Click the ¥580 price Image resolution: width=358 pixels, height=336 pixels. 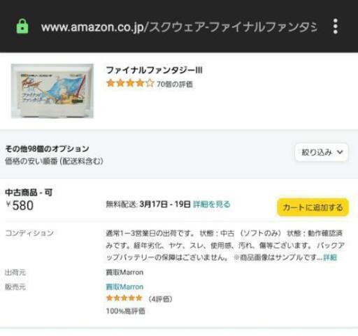point(20,205)
